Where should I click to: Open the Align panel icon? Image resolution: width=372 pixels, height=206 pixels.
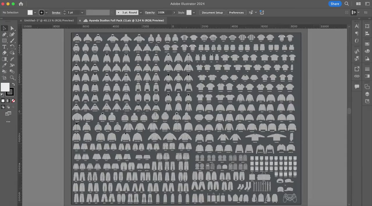367,34
